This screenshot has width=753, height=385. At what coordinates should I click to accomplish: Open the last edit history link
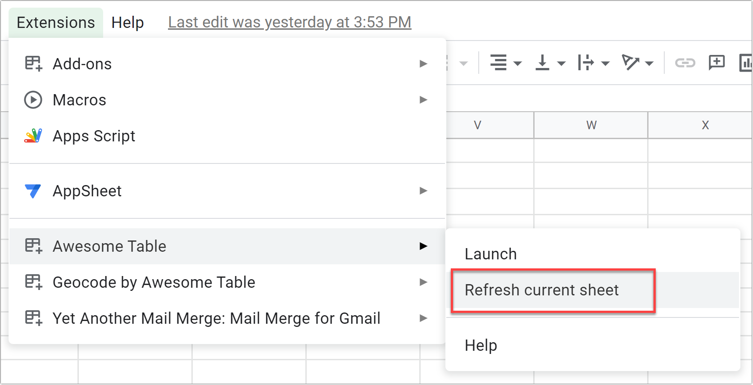(x=290, y=23)
